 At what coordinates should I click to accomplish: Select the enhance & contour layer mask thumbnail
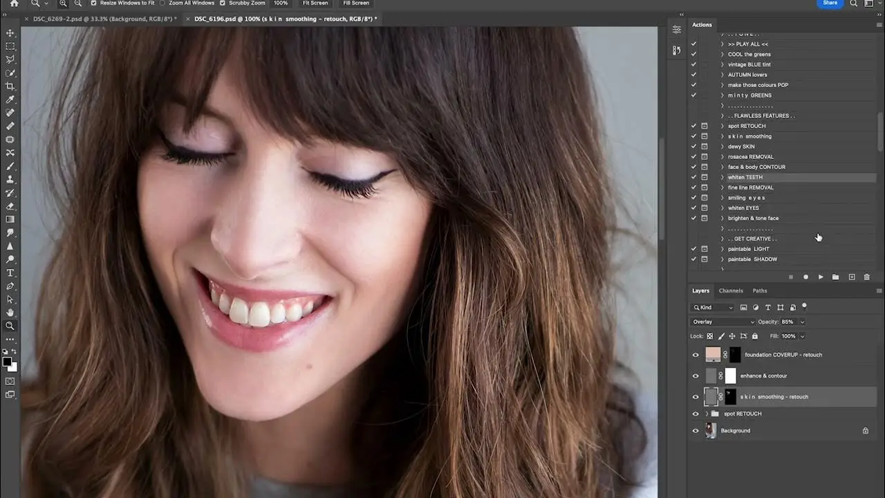730,376
